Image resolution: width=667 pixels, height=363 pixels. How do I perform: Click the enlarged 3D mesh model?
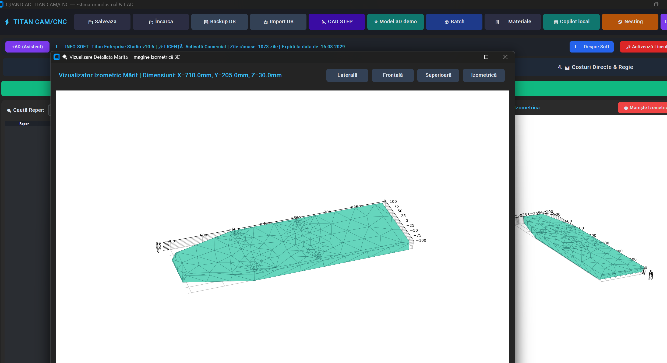coord(291,242)
